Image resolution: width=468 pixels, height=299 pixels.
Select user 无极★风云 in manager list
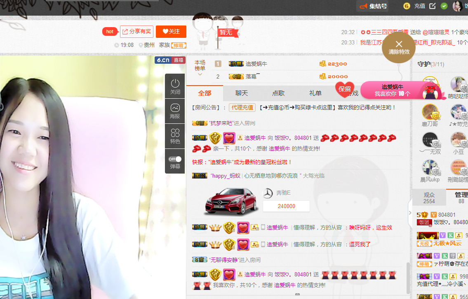pos(447,243)
